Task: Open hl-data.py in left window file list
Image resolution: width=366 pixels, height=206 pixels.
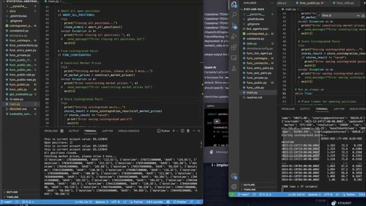Action: point(16,99)
